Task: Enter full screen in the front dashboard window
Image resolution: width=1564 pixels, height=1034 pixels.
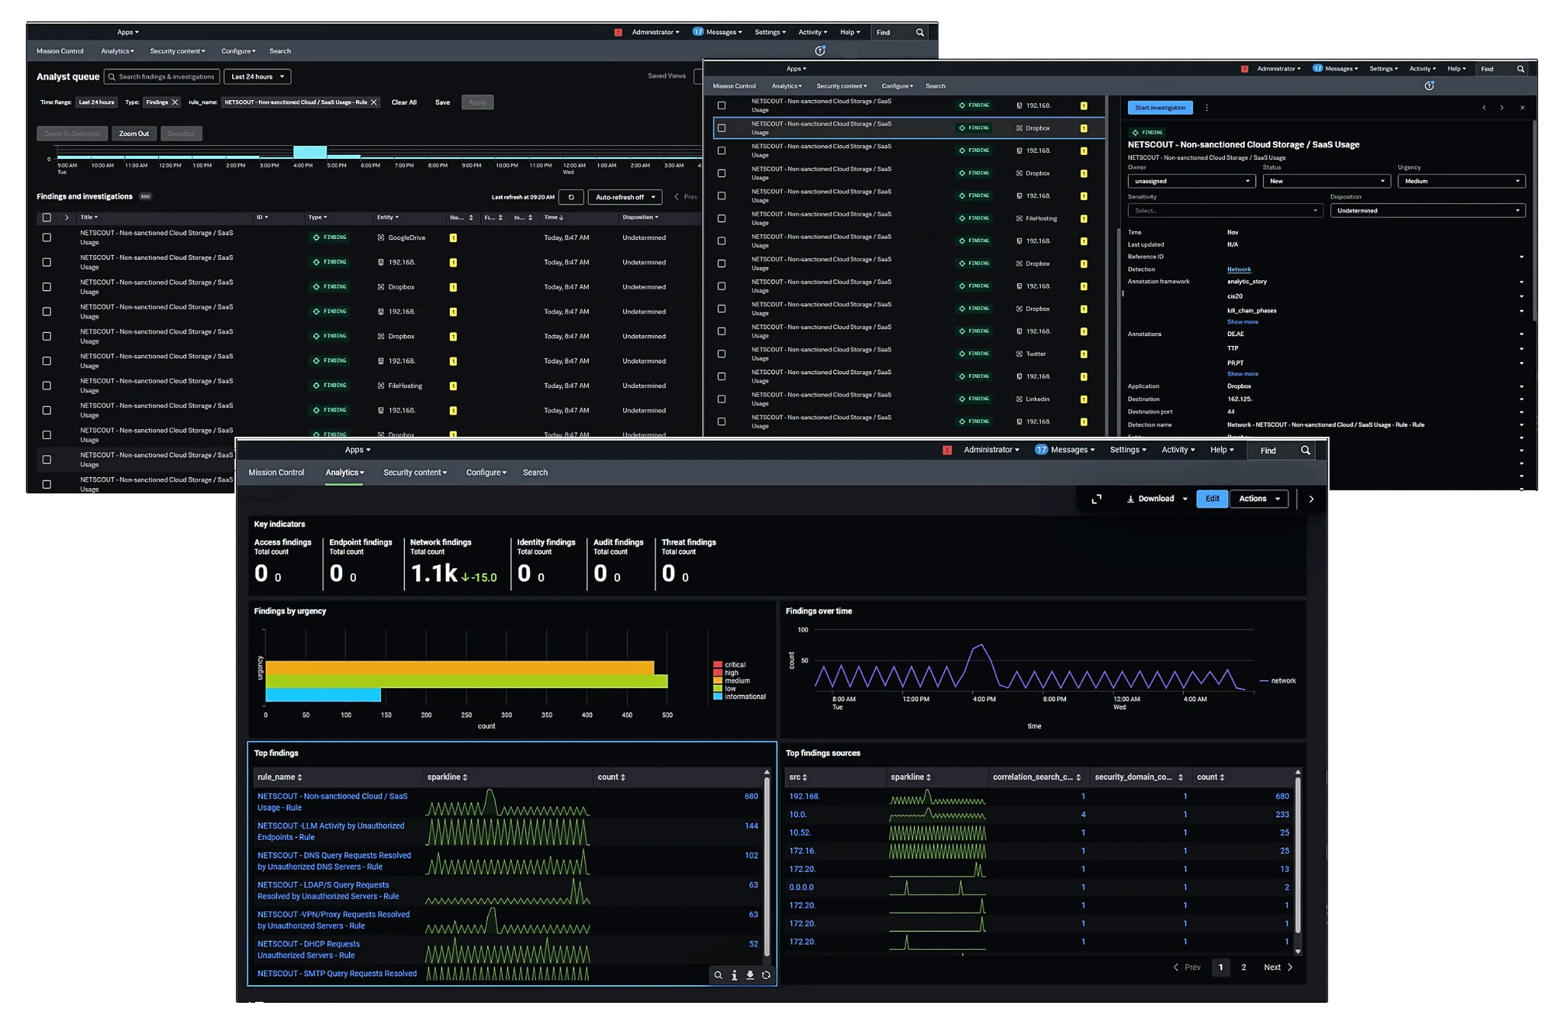Action: point(1097,499)
